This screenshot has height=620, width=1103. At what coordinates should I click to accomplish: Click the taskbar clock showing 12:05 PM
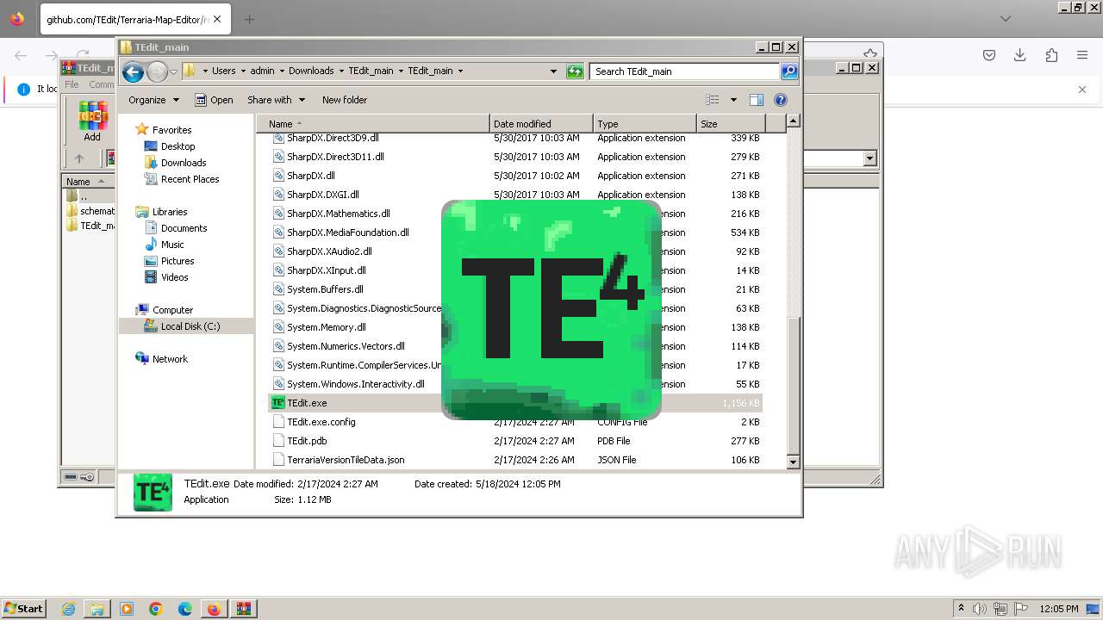pyautogui.click(x=1059, y=609)
